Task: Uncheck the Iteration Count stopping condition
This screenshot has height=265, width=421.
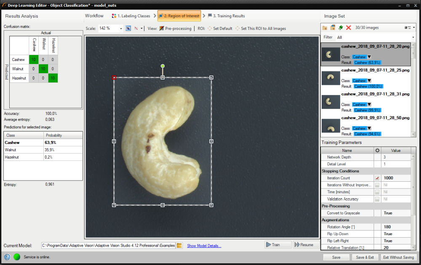Action: pos(377,178)
